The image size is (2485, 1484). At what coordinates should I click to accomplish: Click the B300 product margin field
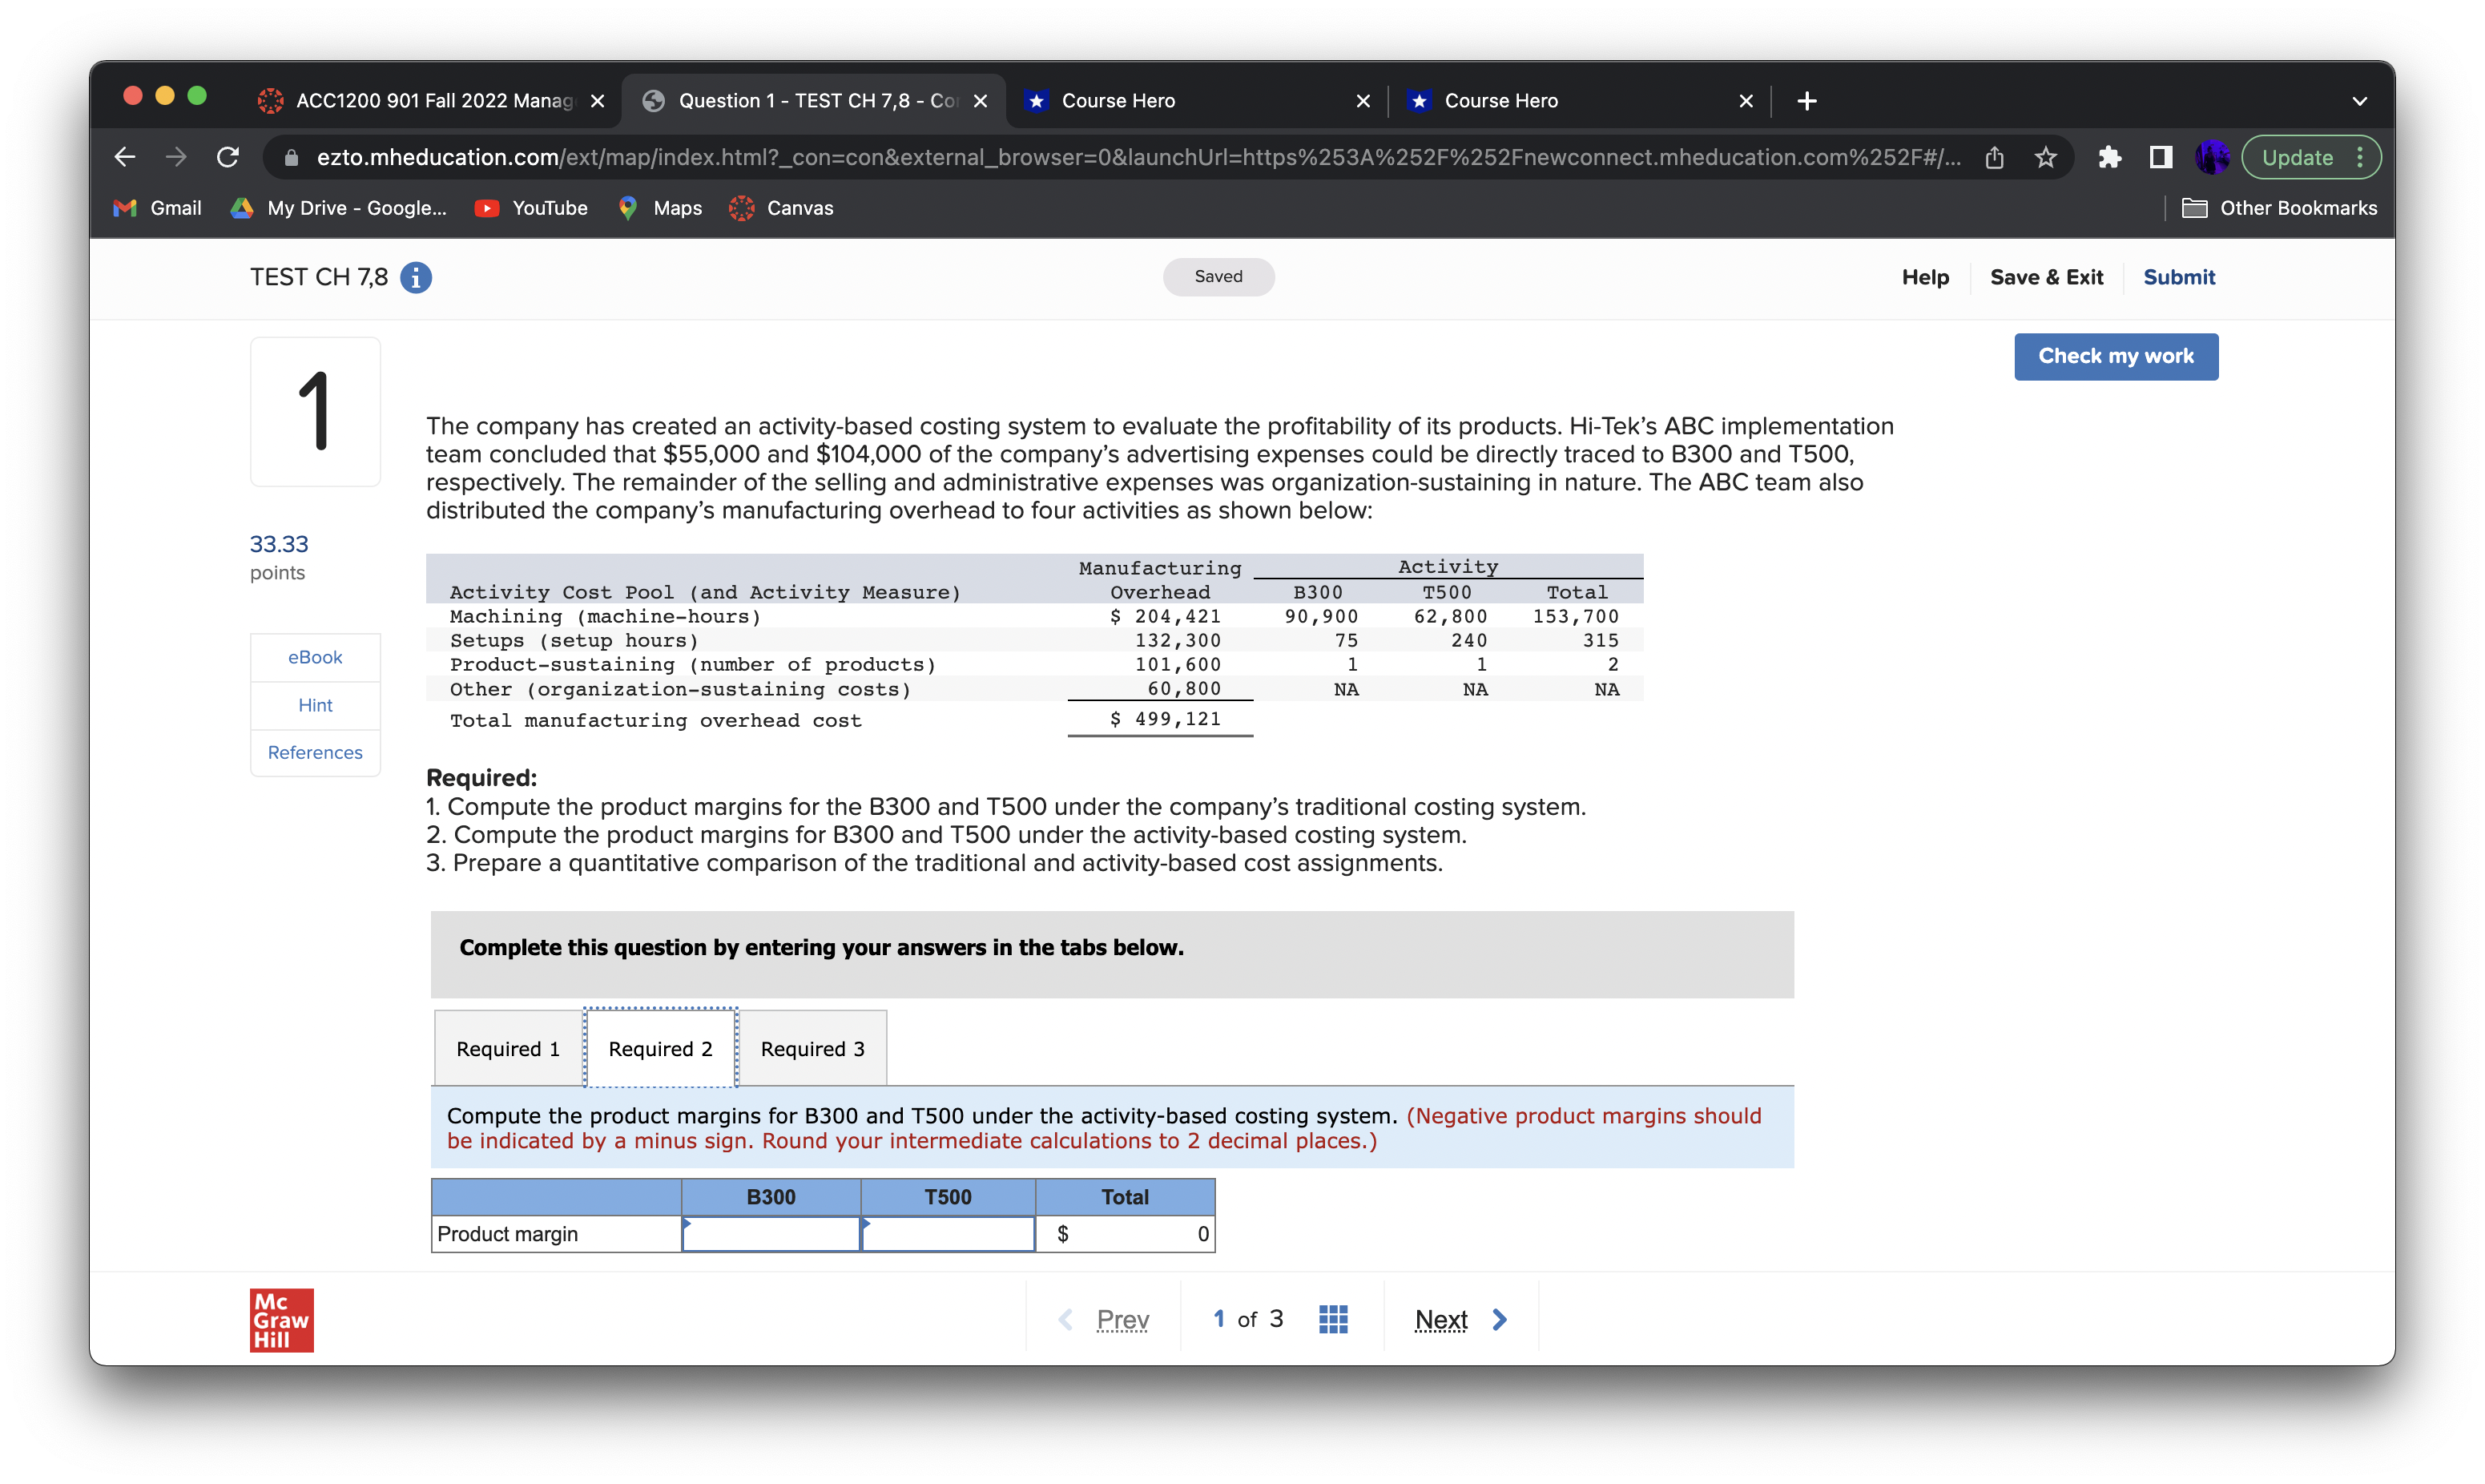771,1233
